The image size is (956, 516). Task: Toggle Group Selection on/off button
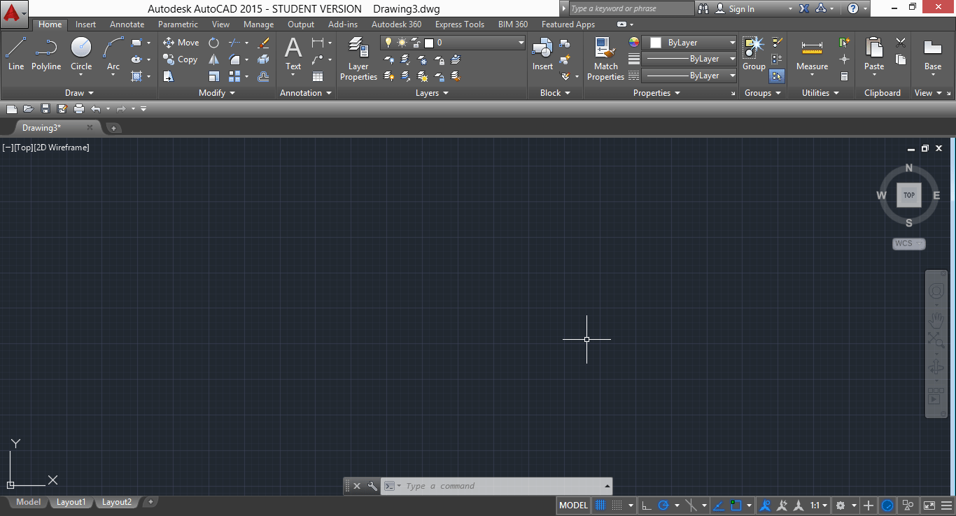click(777, 76)
